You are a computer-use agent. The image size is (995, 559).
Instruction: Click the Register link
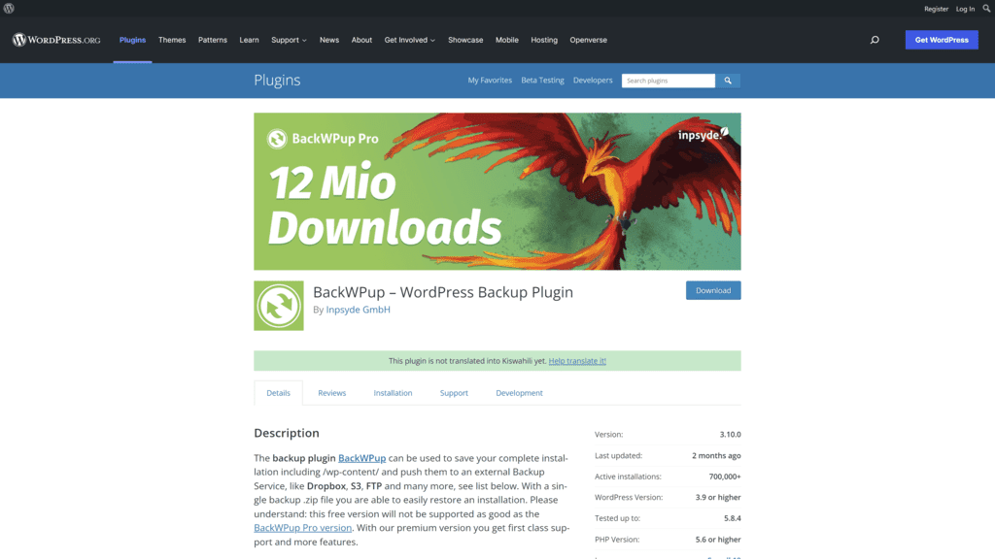[x=936, y=9]
